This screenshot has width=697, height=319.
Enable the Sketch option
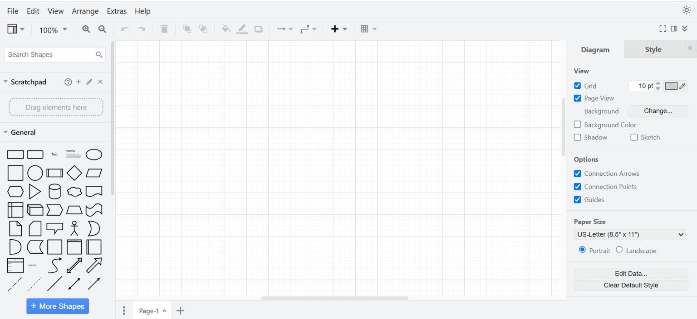coord(634,137)
